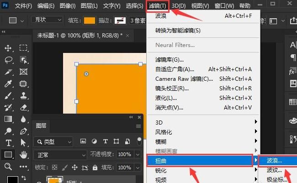This screenshot has height=183, width=297.
Task: Open the 文件(F) menu
Action: (23, 5)
